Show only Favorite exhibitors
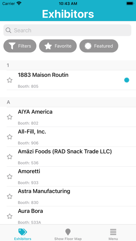 pos(58,46)
